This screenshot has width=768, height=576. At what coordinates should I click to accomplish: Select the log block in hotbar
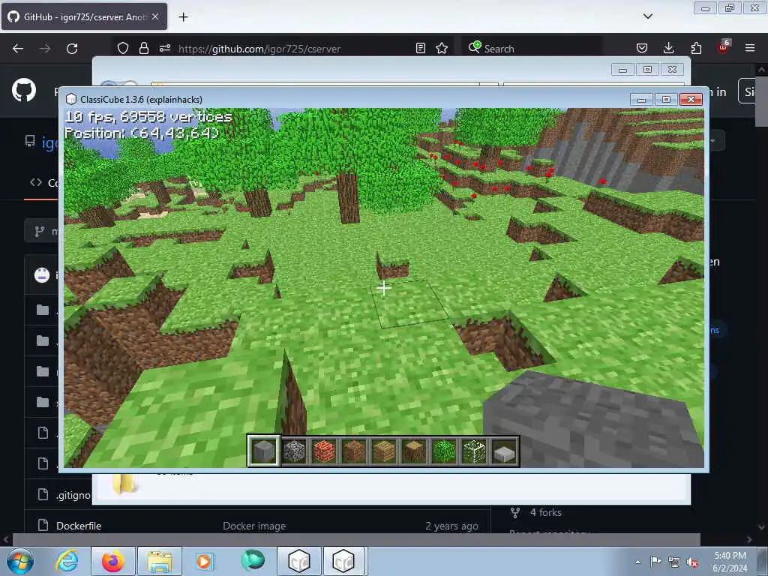(413, 451)
